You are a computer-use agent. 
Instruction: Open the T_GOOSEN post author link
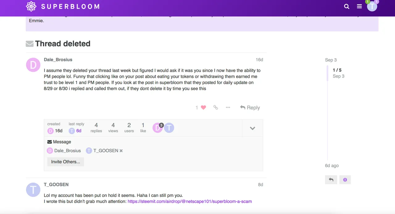(56, 184)
